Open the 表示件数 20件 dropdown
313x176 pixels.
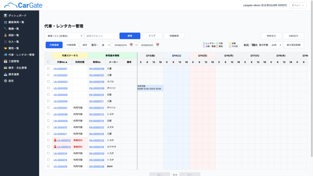point(275,45)
